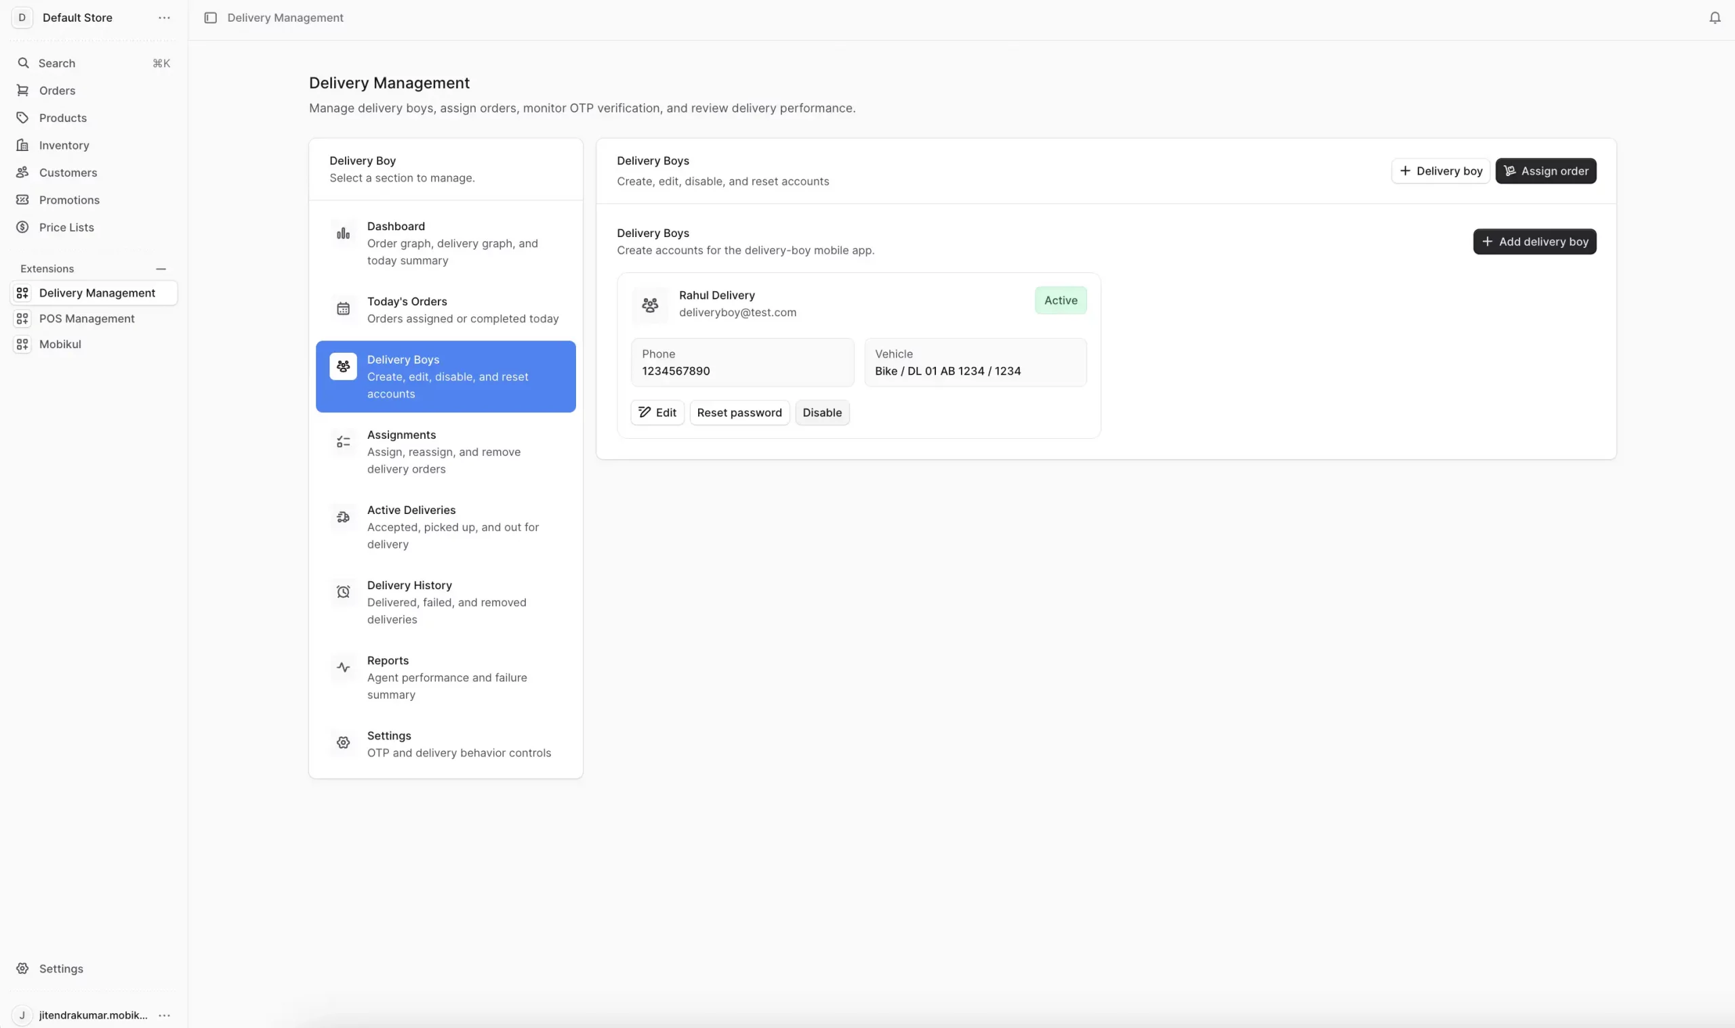Click the panel Settings gear icon
The image size is (1735, 1028).
(x=343, y=743)
